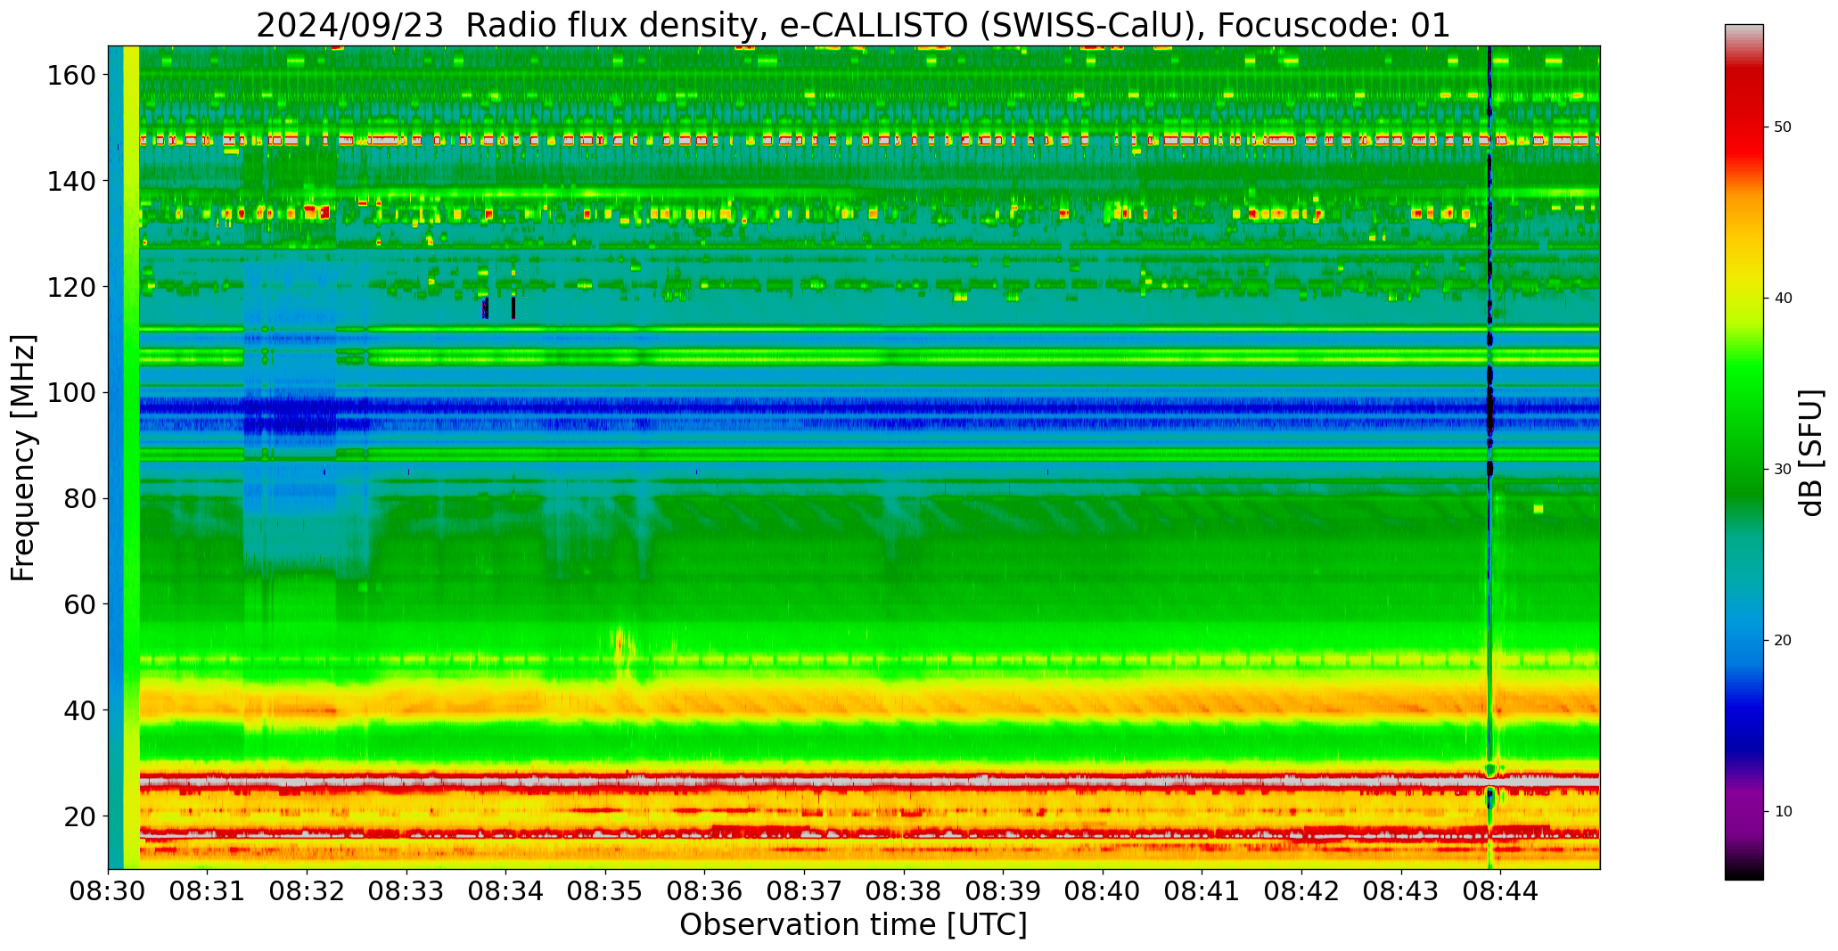
Task: Click the 100 frequency tick label
Action: point(71,393)
